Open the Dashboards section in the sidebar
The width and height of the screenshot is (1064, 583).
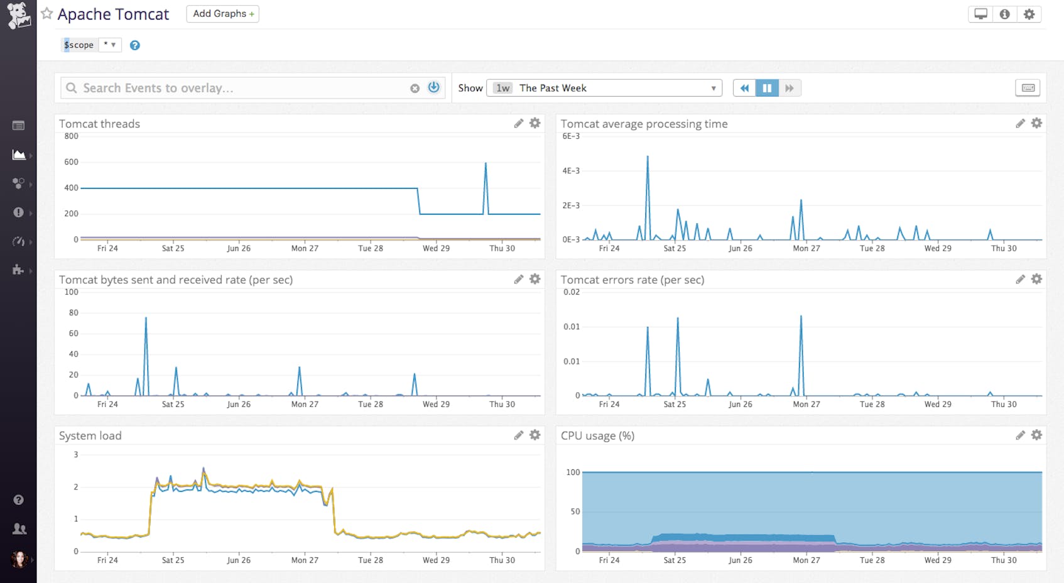(19, 155)
